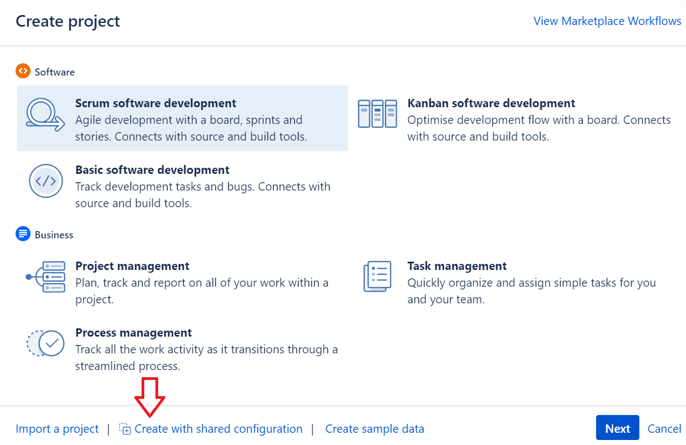
Task: Click the Task management checklist icon
Action: pyautogui.click(x=378, y=276)
